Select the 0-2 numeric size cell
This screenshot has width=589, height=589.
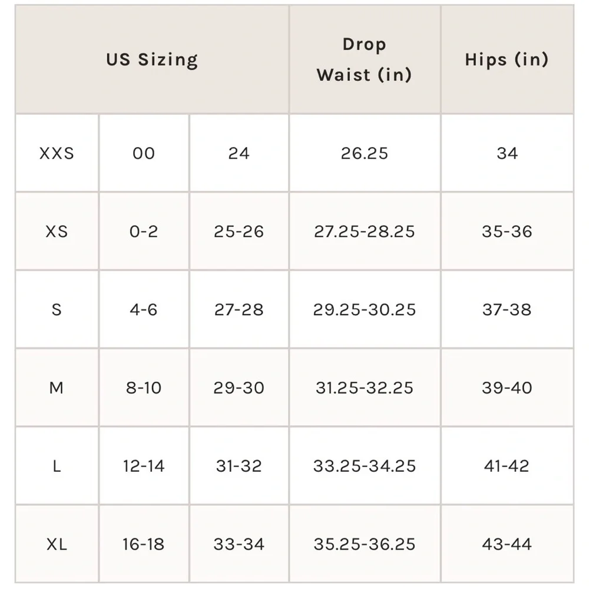point(144,231)
